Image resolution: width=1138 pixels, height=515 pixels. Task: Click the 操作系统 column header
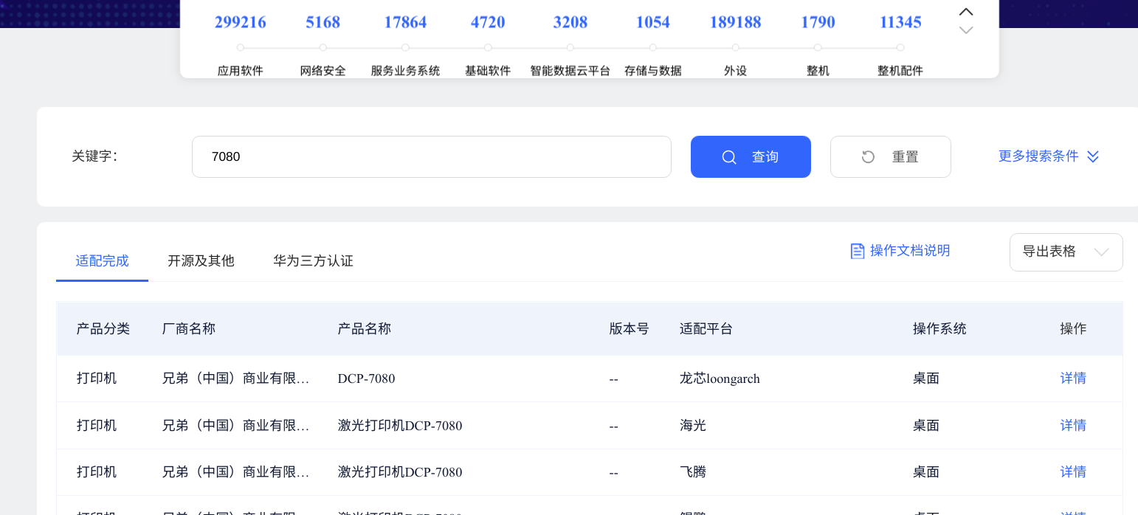(939, 329)
